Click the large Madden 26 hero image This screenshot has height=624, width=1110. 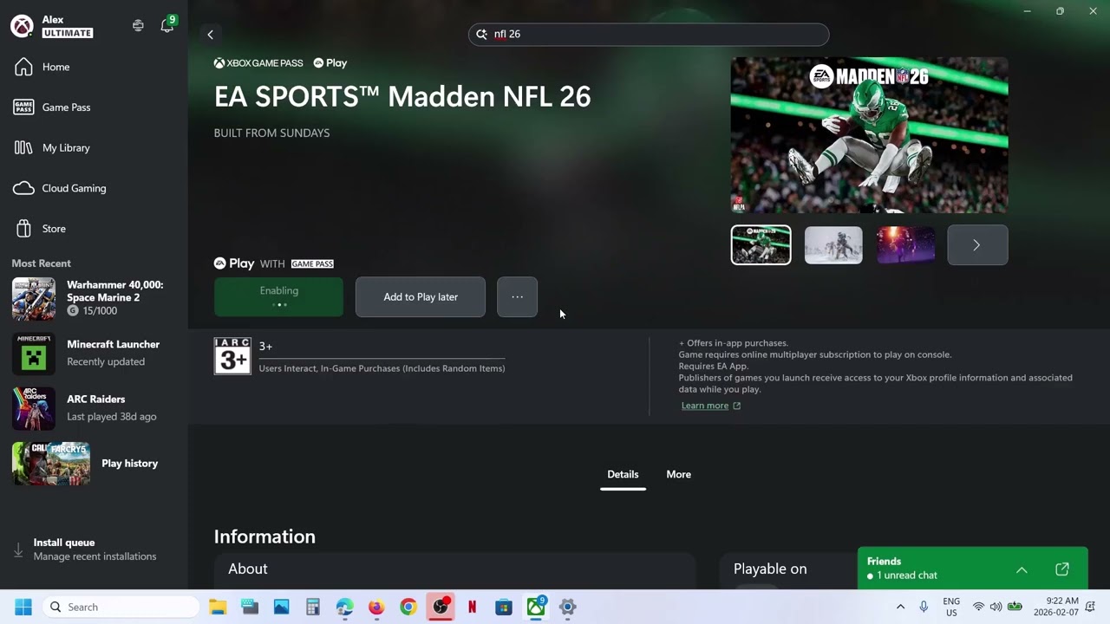869,135
